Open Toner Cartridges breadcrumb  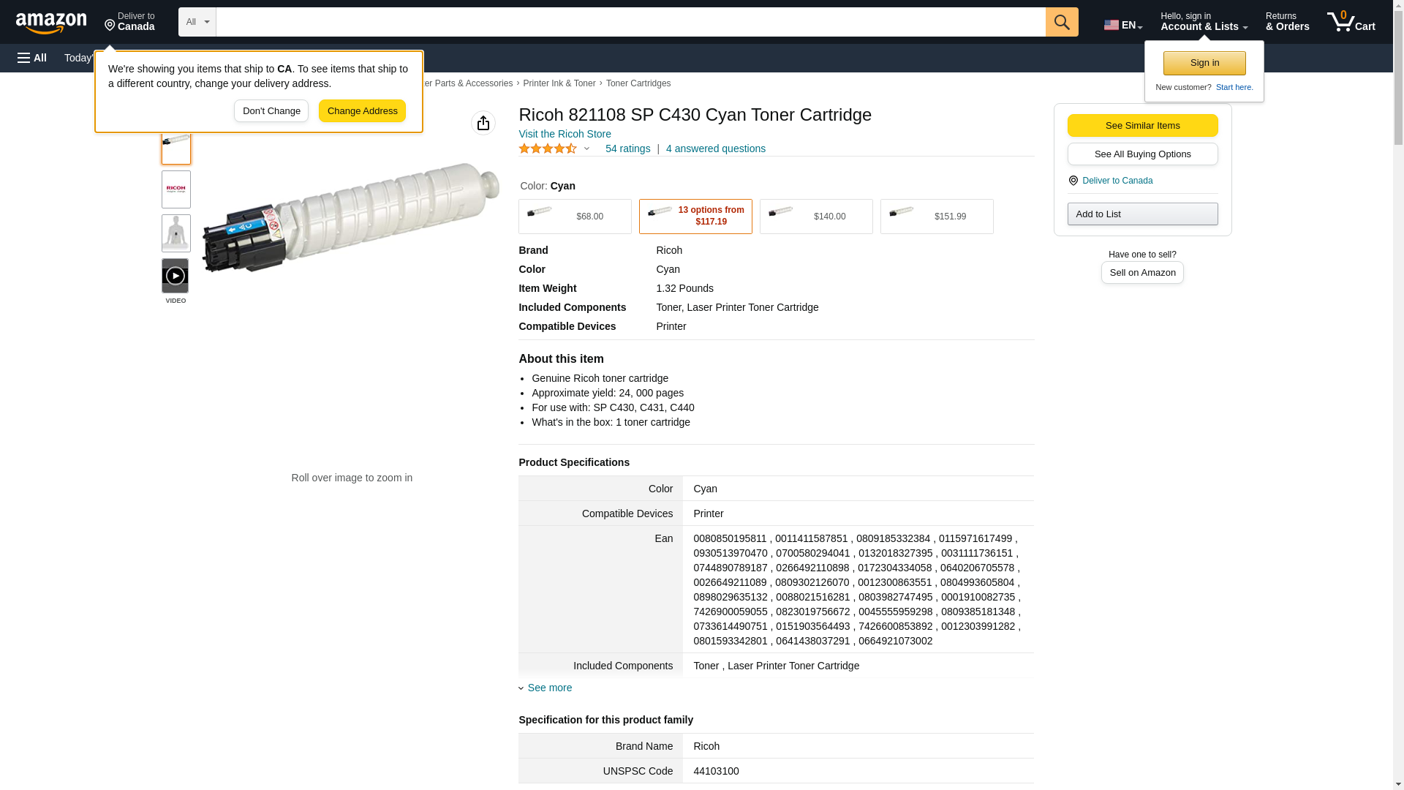pos(638,83)
